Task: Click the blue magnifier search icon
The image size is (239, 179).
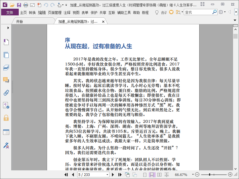Action: click(x=214, y=12)
